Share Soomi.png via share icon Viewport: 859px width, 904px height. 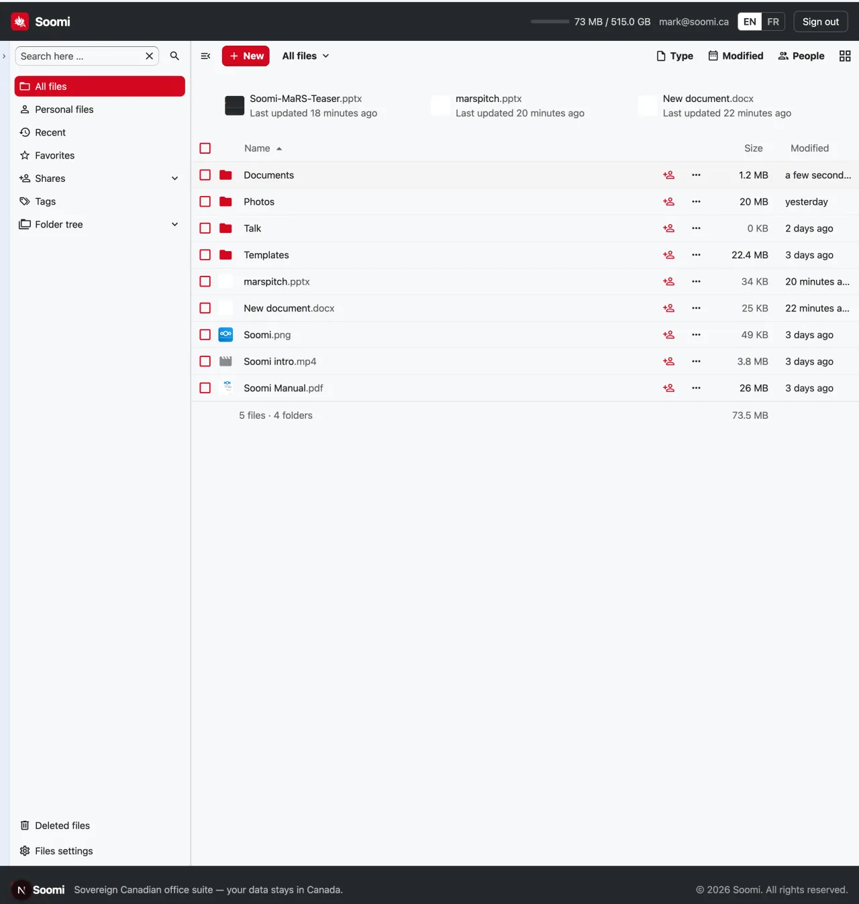[668, 335]
